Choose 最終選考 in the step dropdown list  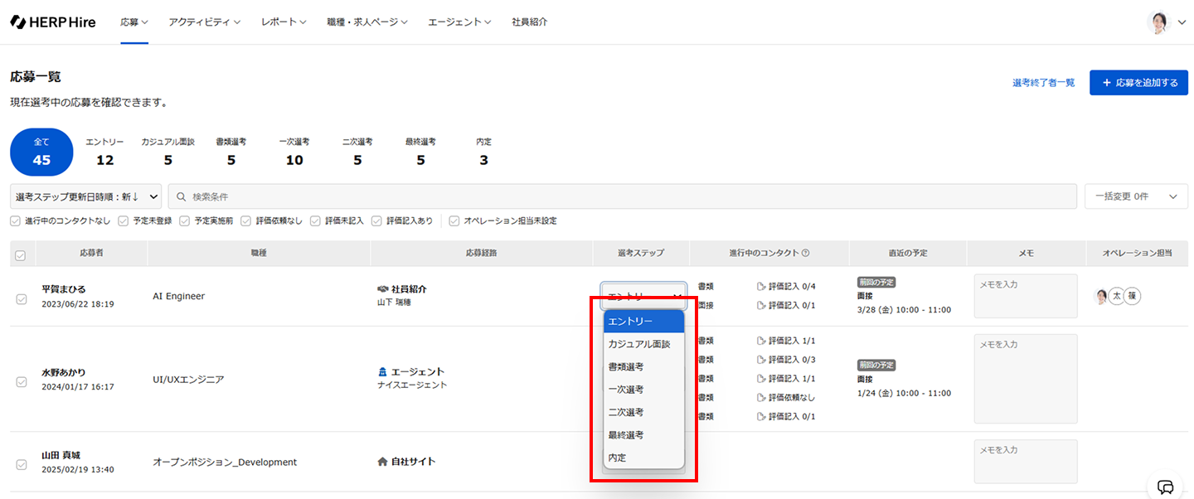tap(644, 434)
